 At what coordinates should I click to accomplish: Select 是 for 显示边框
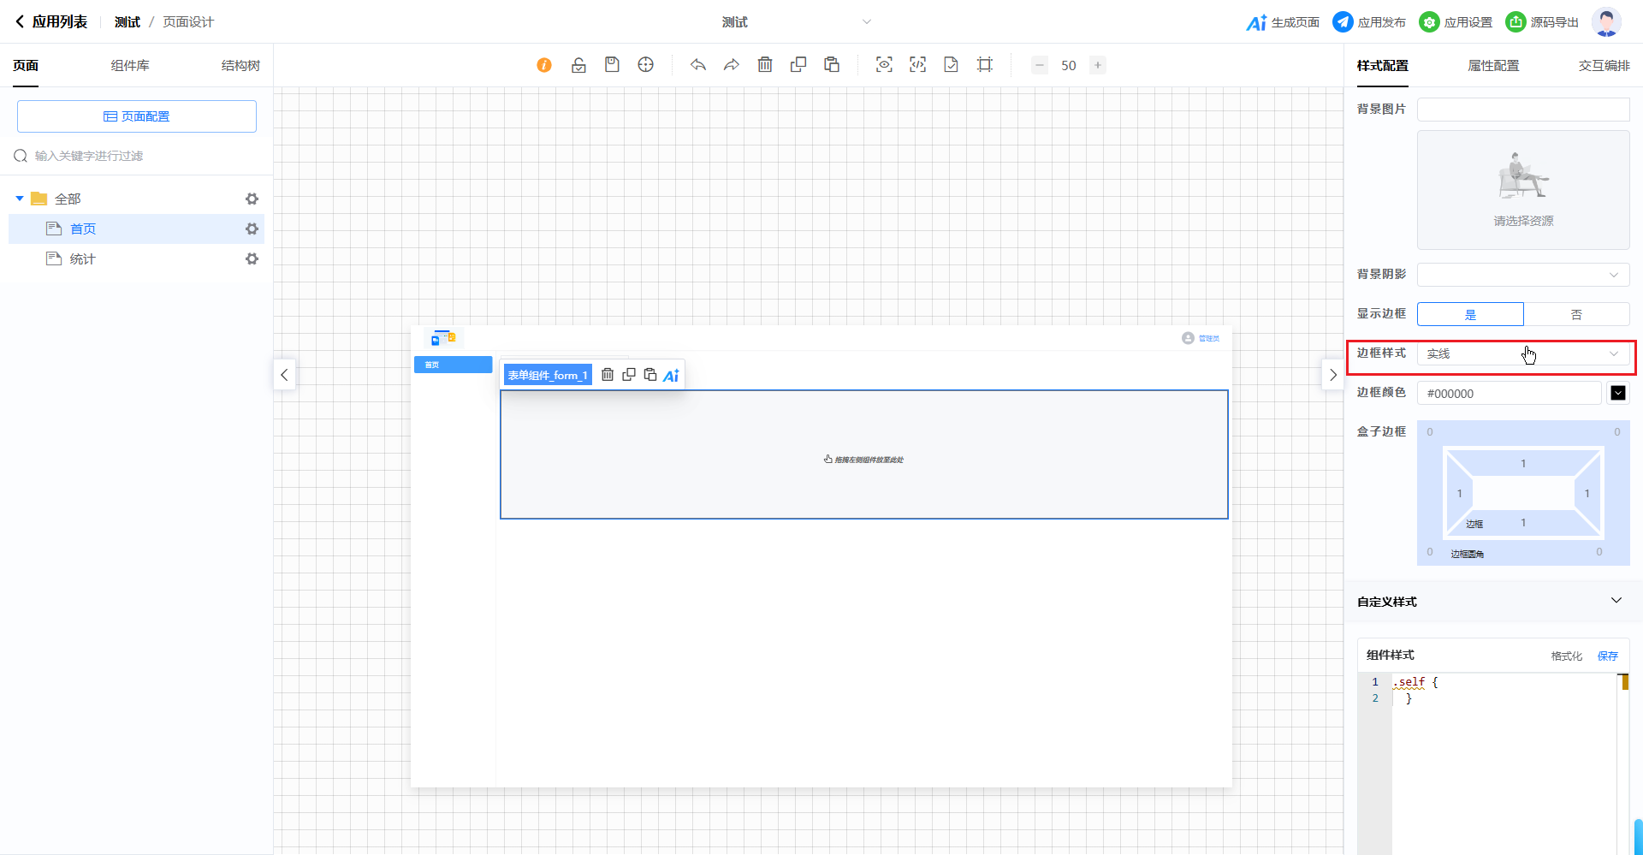pyautogui.click(x=1470, y=314)
